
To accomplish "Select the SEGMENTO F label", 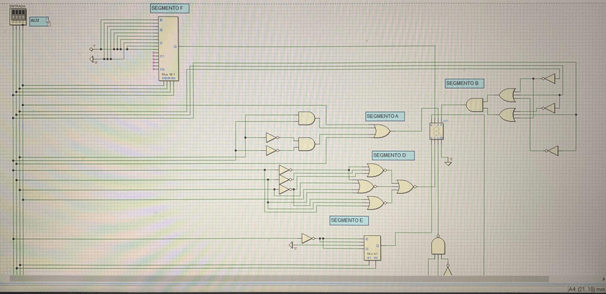I will pos(171,7).
